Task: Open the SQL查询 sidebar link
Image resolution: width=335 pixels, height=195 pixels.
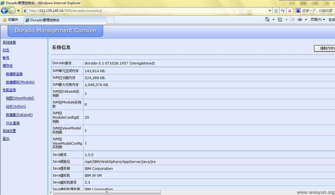Action: click(x=13, y=123)
